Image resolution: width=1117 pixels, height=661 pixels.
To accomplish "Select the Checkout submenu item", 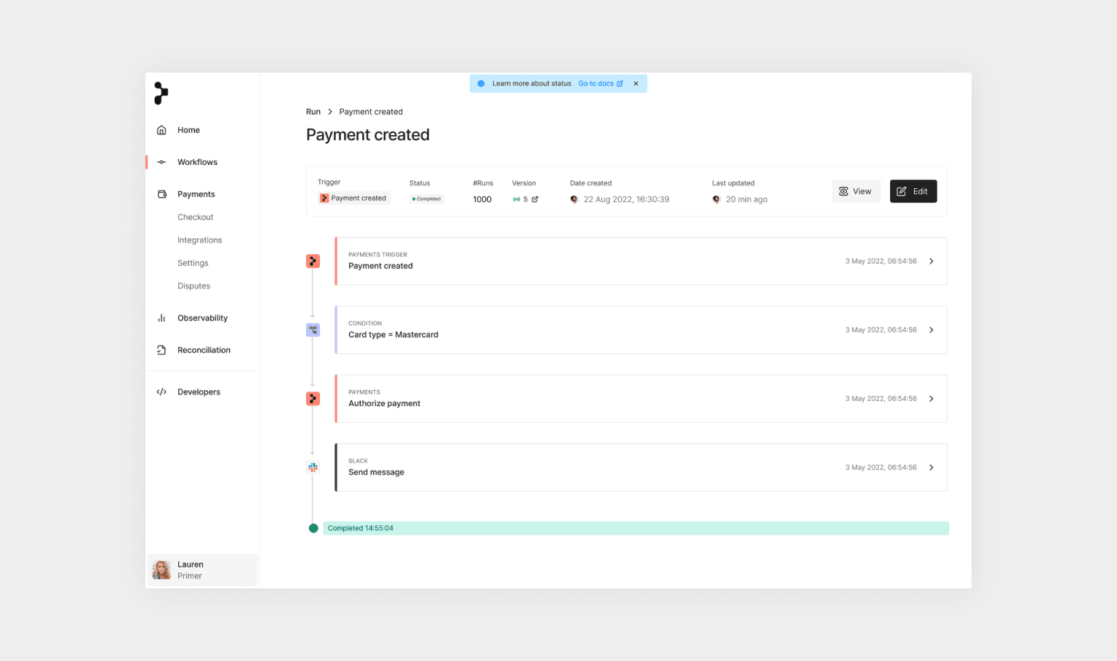I will (196, 217).
